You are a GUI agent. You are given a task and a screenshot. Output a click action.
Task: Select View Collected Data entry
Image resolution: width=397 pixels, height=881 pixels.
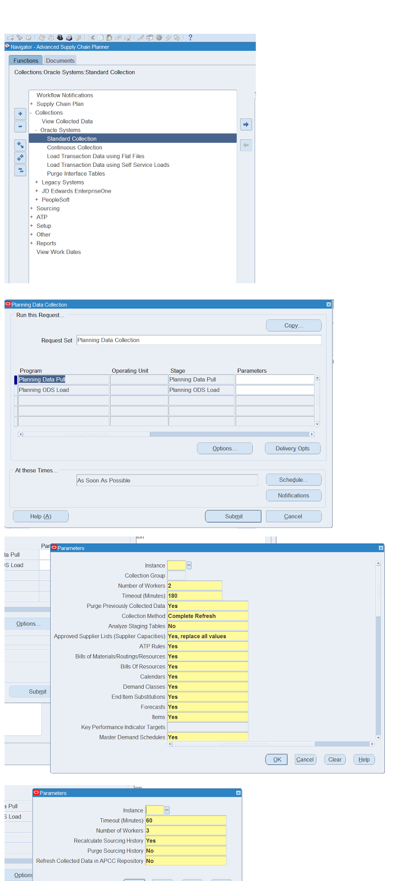click(67, 122)
